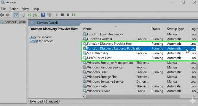The height and width of the screenshot is (106, 198).
Task: Switch to the Standard tab
Action: 52,101
